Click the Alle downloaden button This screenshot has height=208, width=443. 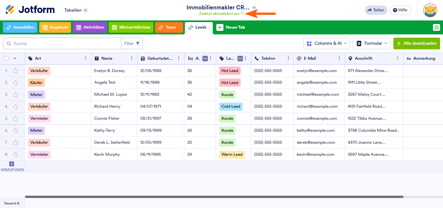point(417,43)
